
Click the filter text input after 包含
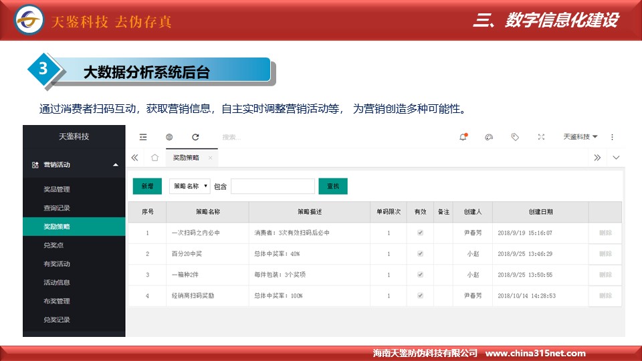coord(272,187)
